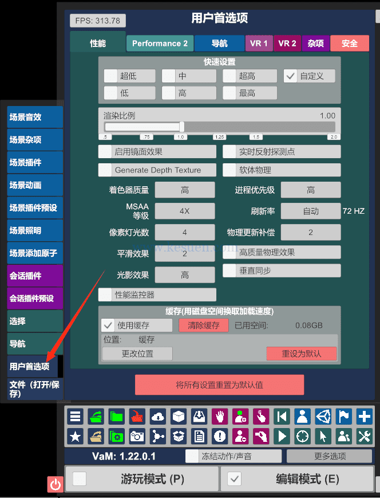
Task: Click the plain green folder icon
Action: point(116,416)
